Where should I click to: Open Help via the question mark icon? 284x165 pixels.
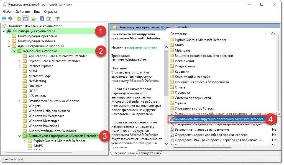[x=42, y=18]
